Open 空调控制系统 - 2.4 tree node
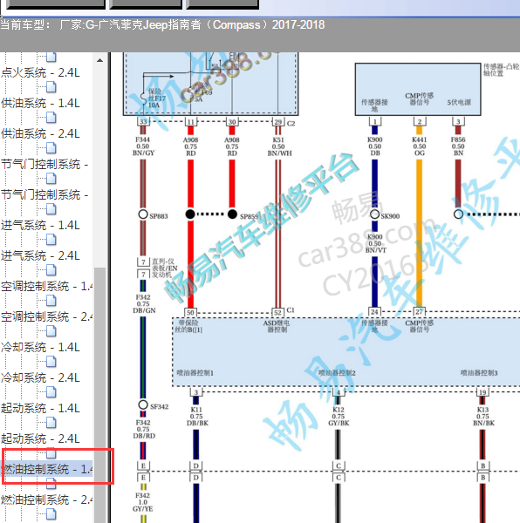The image size is (520, 523). click(x=47, y=317)
